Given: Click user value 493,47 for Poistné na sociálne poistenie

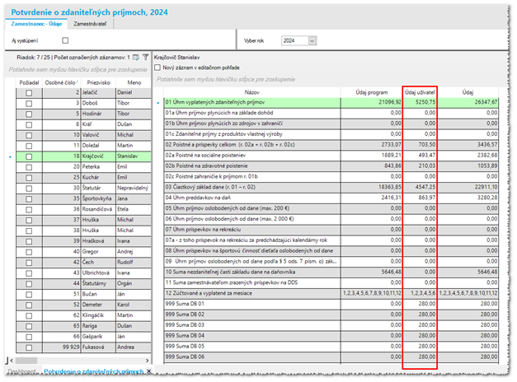Looking at the screenshot, I should click(x=420, y=156).
